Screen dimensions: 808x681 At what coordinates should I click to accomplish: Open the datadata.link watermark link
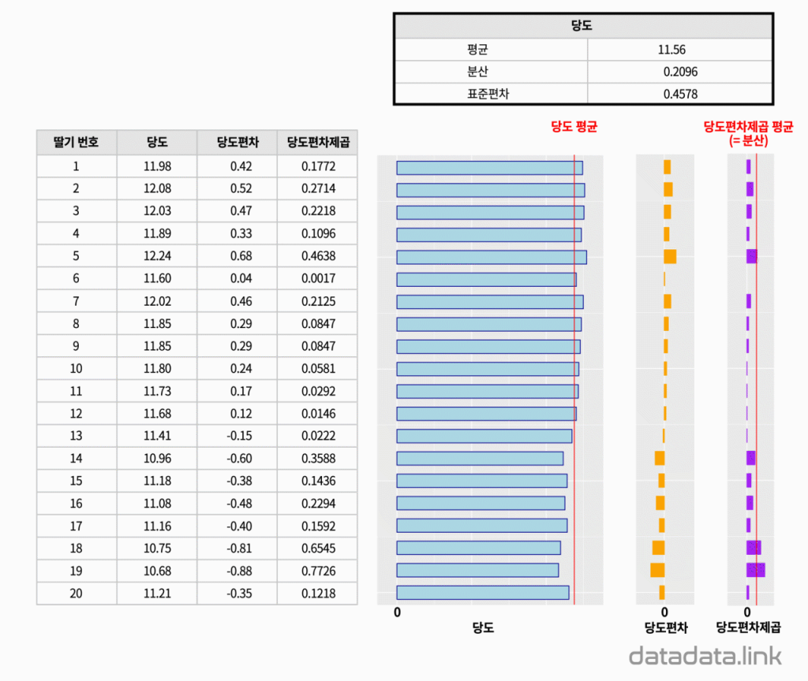(x=705, y=656)
